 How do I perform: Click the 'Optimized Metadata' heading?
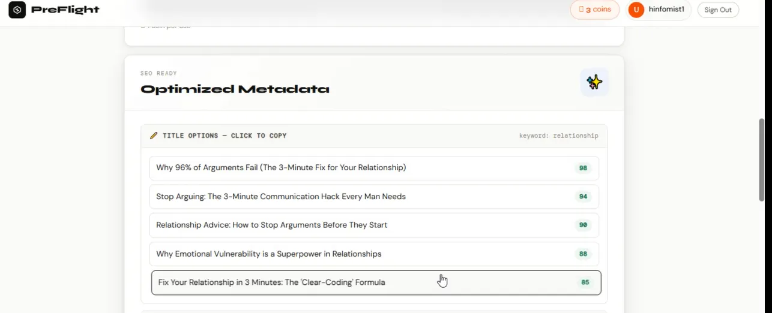[235, 89]
